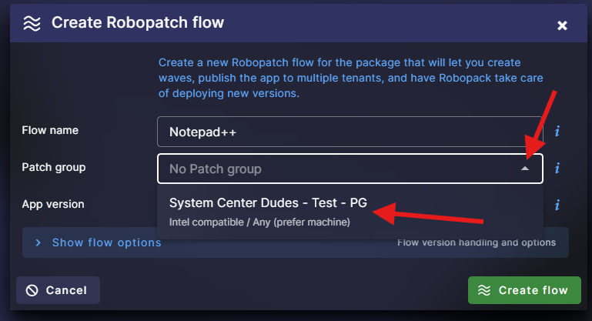This screenshot has width=592, height=321.
Task: Click the info icon beside Patch group
Action: (557, 169)
